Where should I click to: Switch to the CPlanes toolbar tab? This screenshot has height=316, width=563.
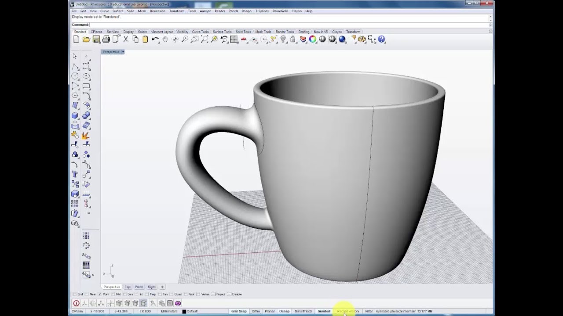tap(96, 32)
